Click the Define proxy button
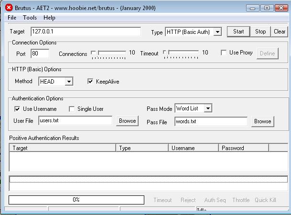The height and width of the screenshot is (215, 291). coord(268,54)
